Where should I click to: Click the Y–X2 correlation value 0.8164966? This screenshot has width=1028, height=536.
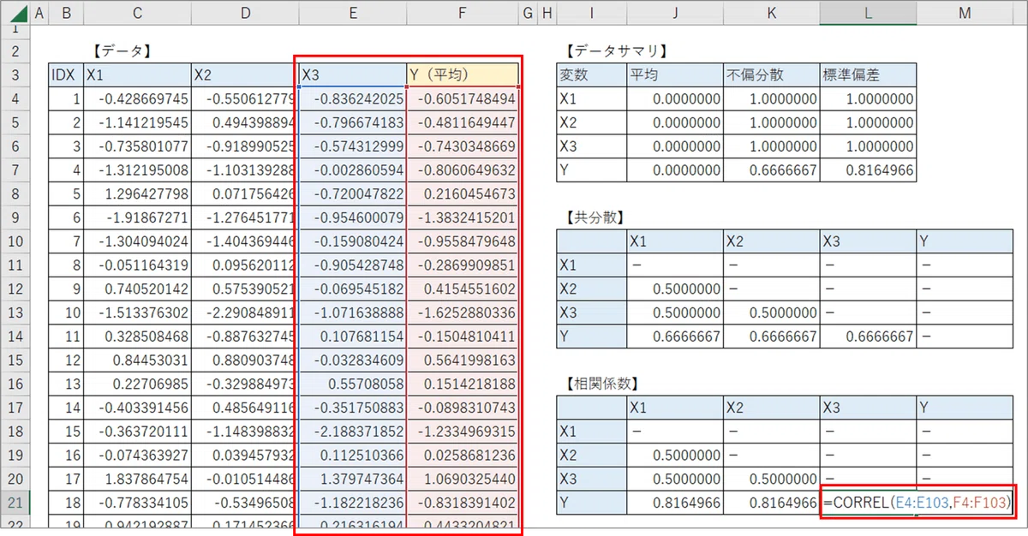point(771,502)
